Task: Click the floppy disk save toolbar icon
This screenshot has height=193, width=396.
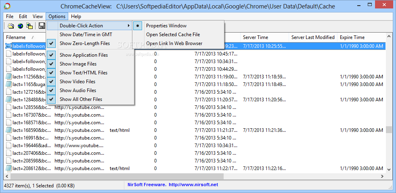Action: pyautogui.click(x=42, y=26)
